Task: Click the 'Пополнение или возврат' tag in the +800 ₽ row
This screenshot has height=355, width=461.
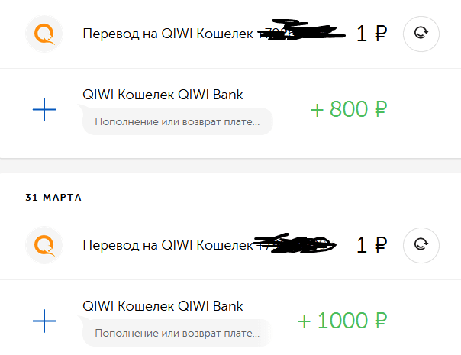Action: coord(177,121)
